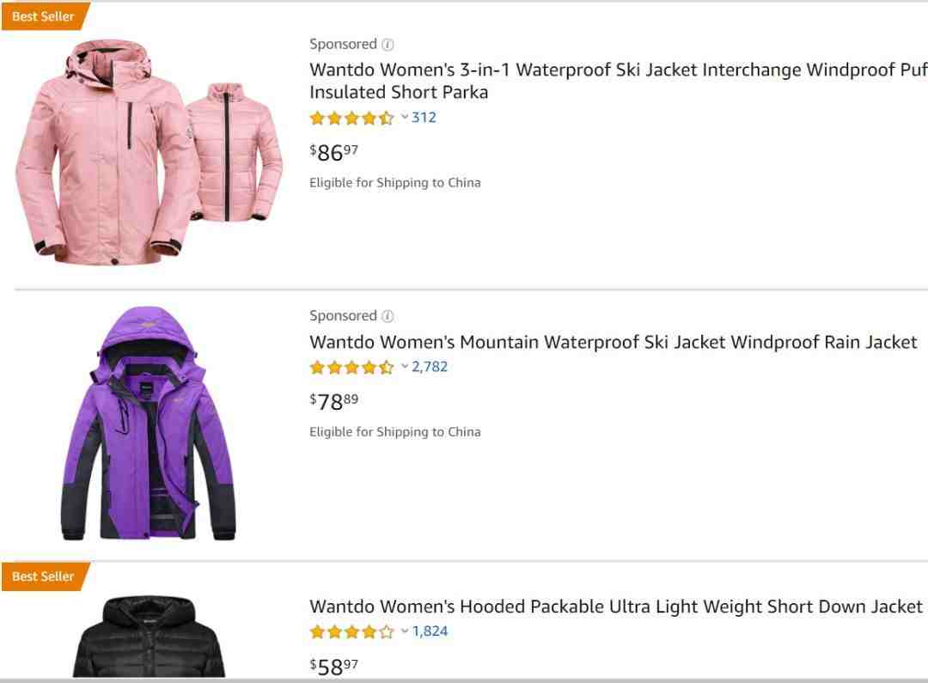
Task: Open the Wantdo 3-in-1 Waterproof Ski Jacket title
Action: [619, 81]
